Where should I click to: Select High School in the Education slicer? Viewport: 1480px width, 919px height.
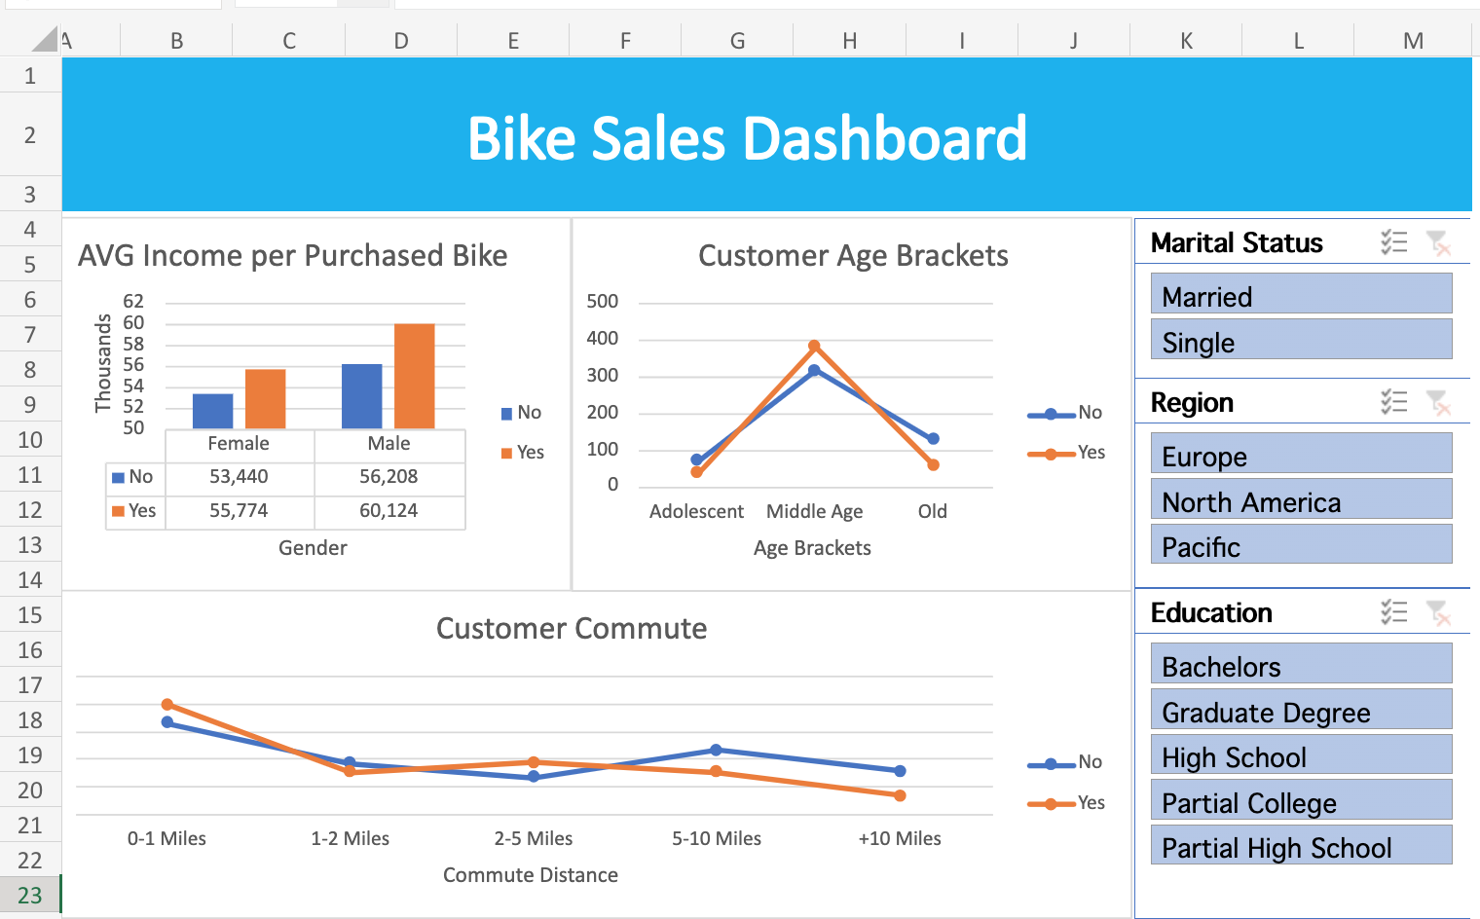pyautogui.click(x=1301, y=755)
